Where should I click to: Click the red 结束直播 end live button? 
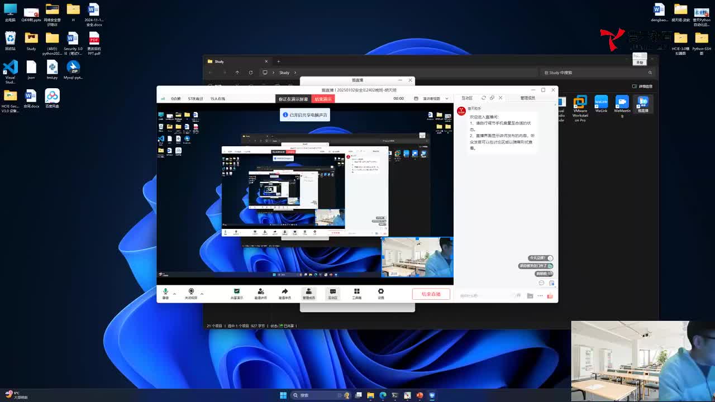431,294
